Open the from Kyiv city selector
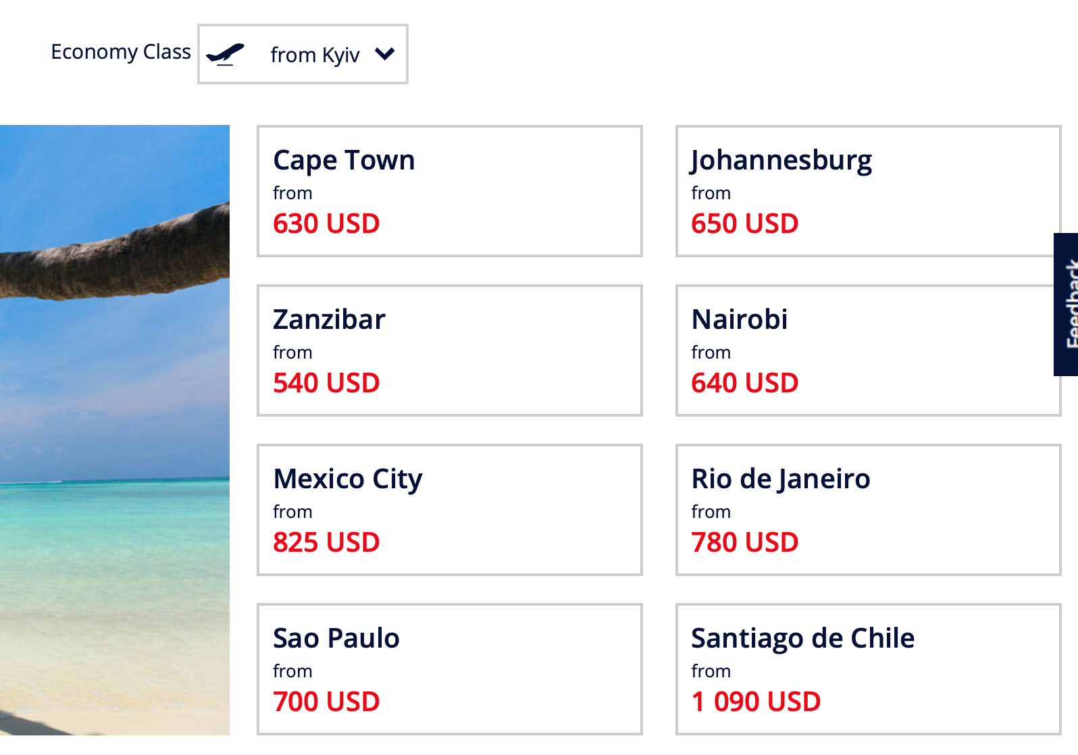 (315, 55)
